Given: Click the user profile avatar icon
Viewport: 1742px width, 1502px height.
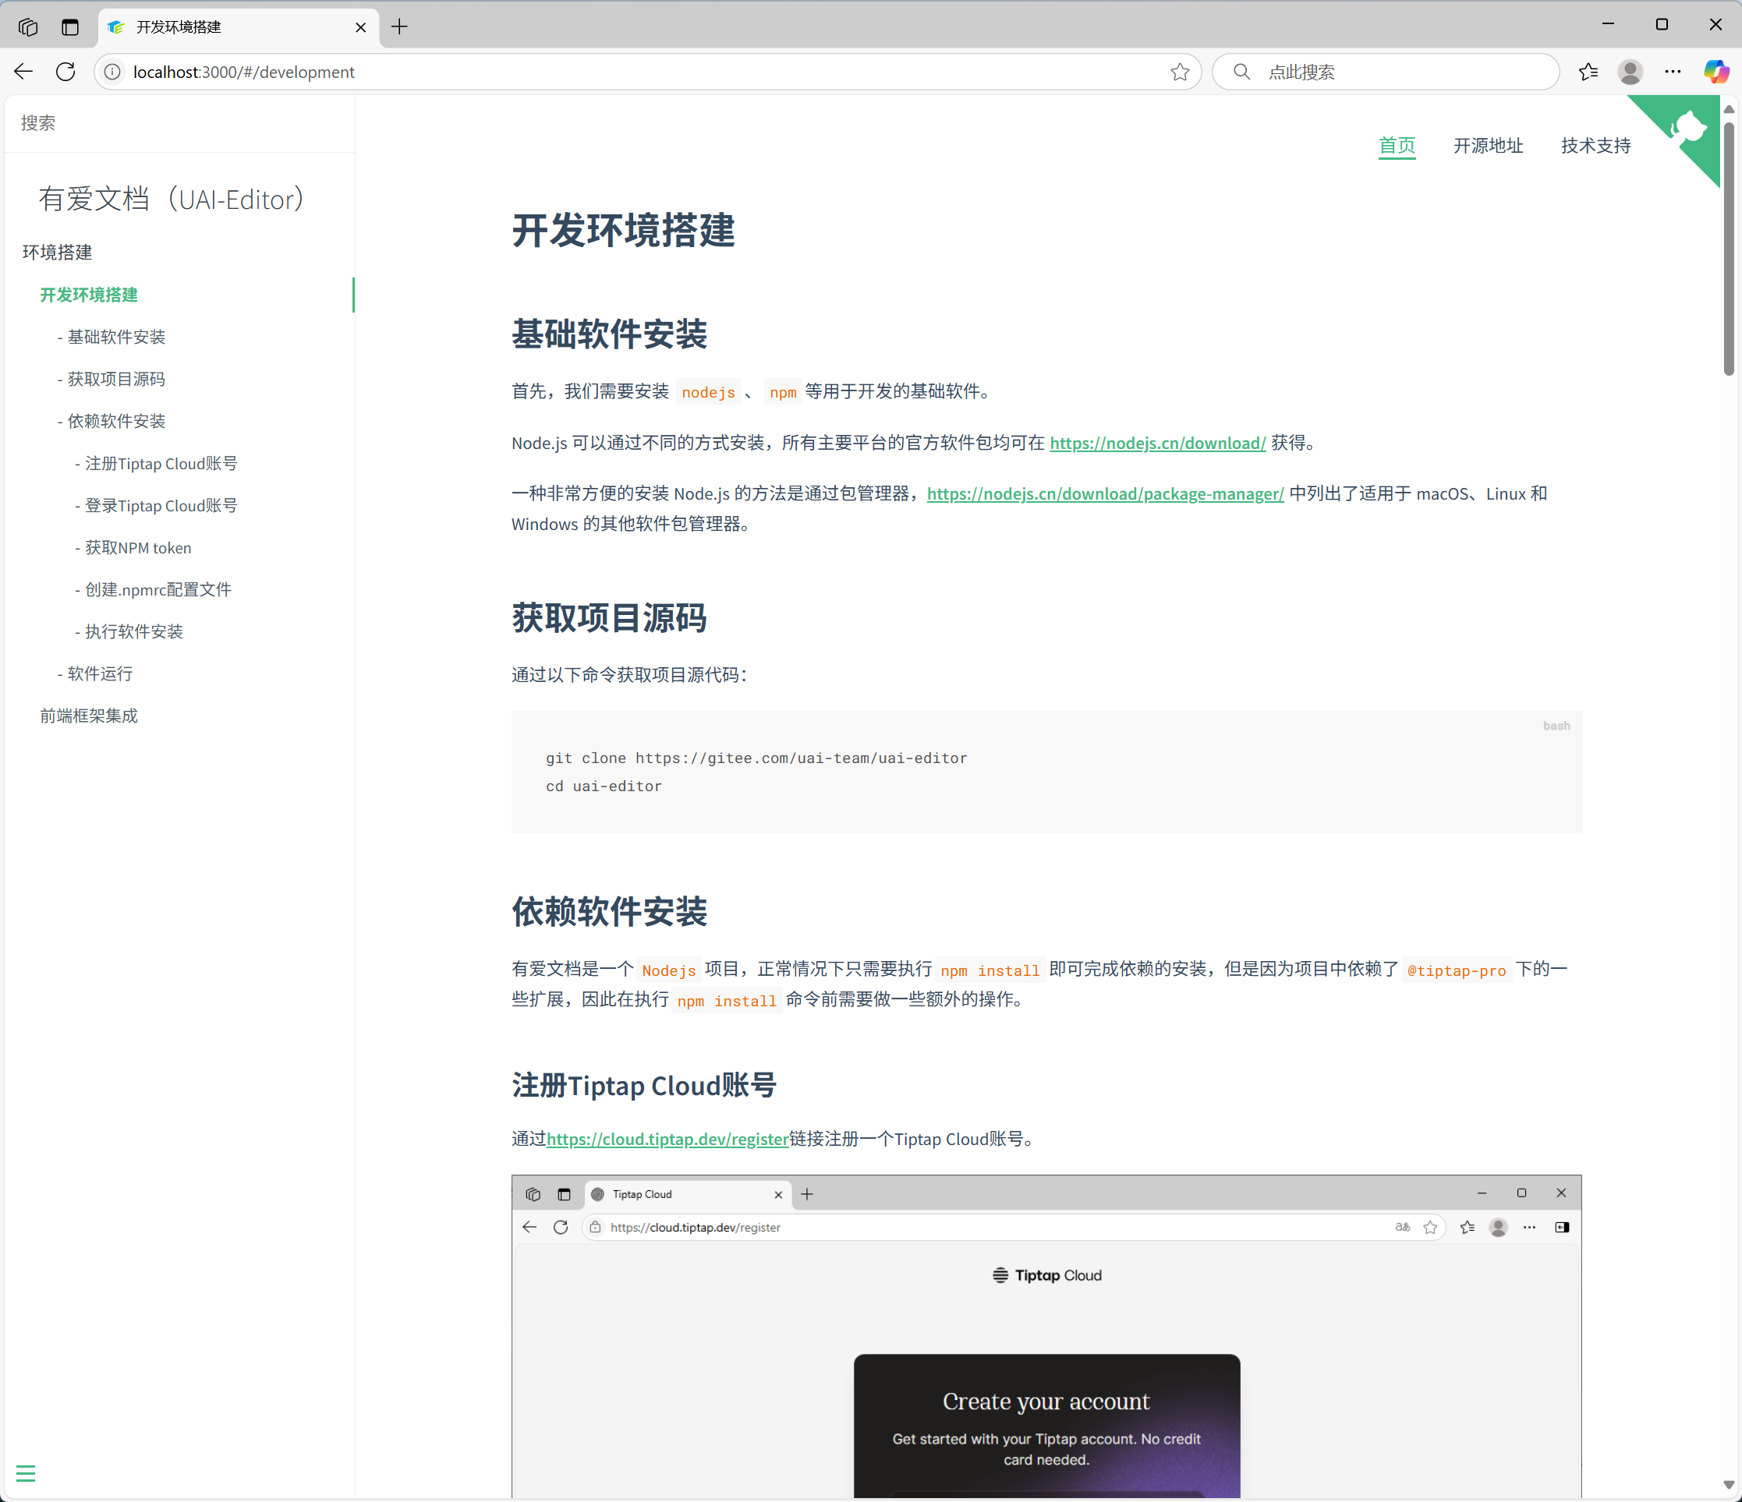Looking at the screenshot, I should (1630, 72).
